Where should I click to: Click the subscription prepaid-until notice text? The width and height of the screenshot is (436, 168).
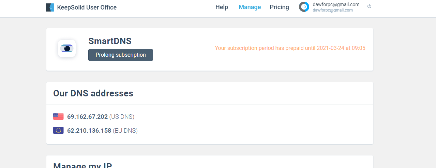[290, 48]
